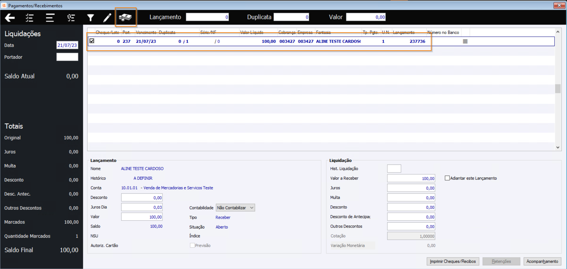Enable Adiantar este Lançamento checkbox
This screenshot has width=567, height=269.
[447, 178]
